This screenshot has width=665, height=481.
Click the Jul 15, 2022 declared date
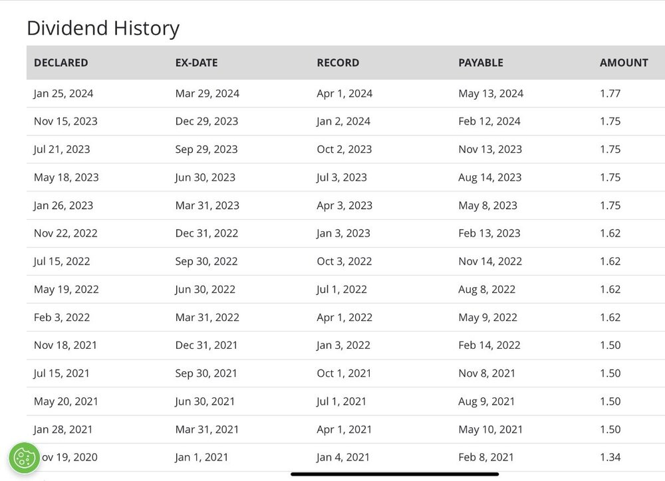click(62, 261)
